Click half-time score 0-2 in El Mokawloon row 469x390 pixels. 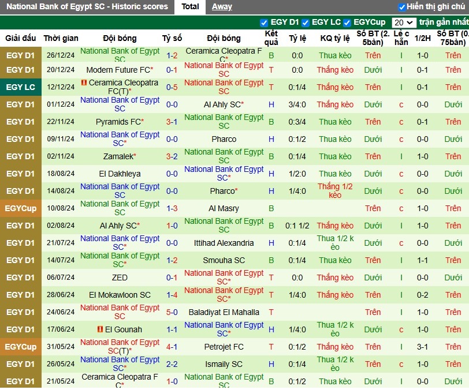coord(422,295)
